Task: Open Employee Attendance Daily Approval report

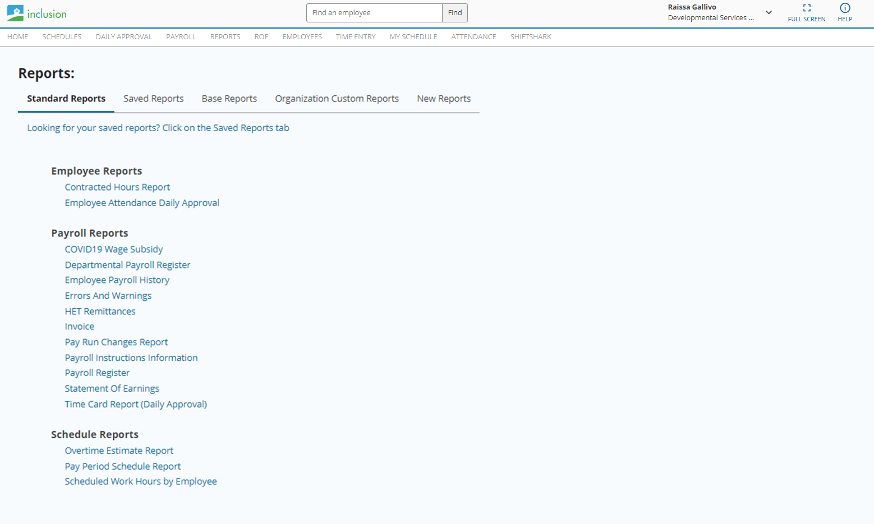Action: click(x=142, y=203)
